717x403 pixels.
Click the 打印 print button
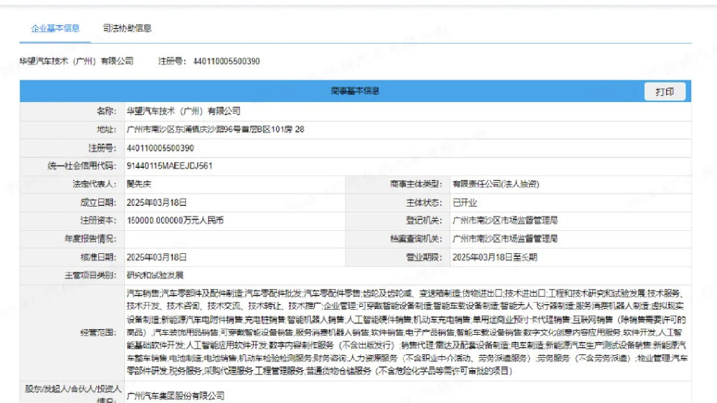pyautogui.click(x=665, y=92)
